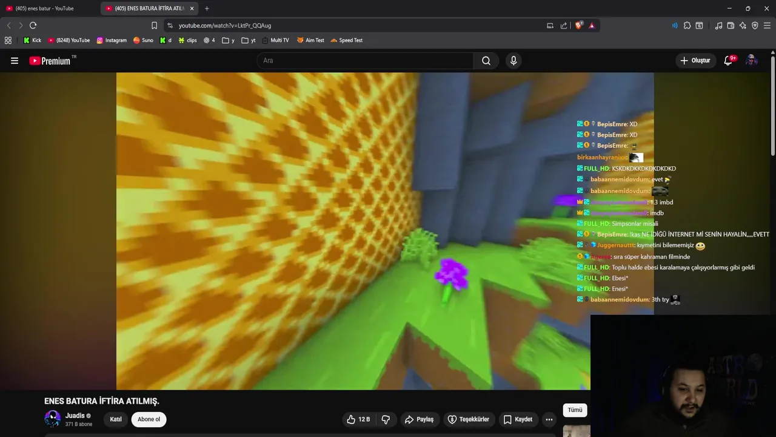Open more actions three-dot menu

pyautogui.click(x=549, y=419)
